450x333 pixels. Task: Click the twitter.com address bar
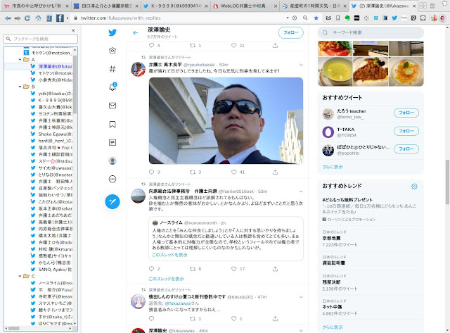pyautogui.click(x=181, y=18)
